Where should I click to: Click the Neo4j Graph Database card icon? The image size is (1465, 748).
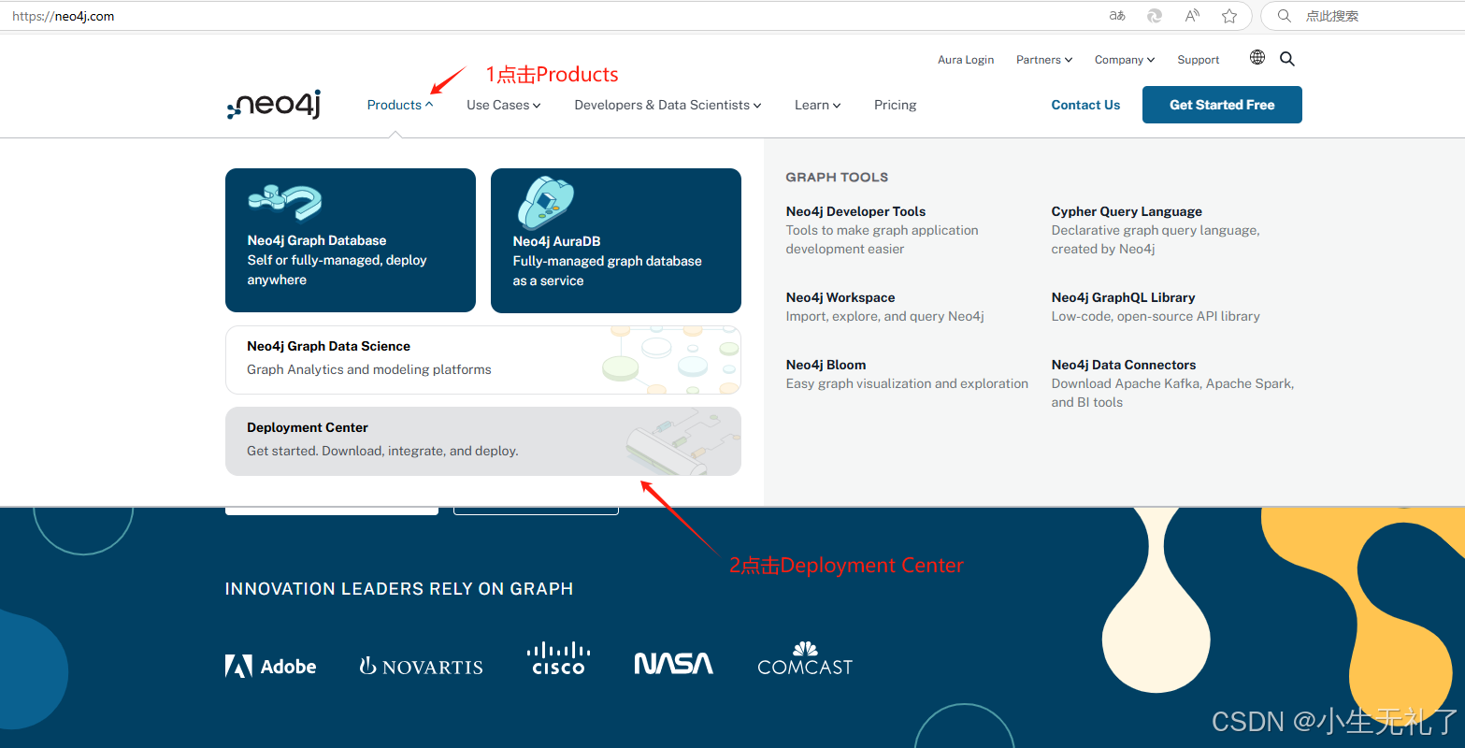coord(285,201)
